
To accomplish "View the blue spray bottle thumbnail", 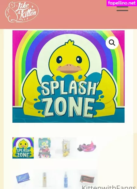I will tap(66, 179).
